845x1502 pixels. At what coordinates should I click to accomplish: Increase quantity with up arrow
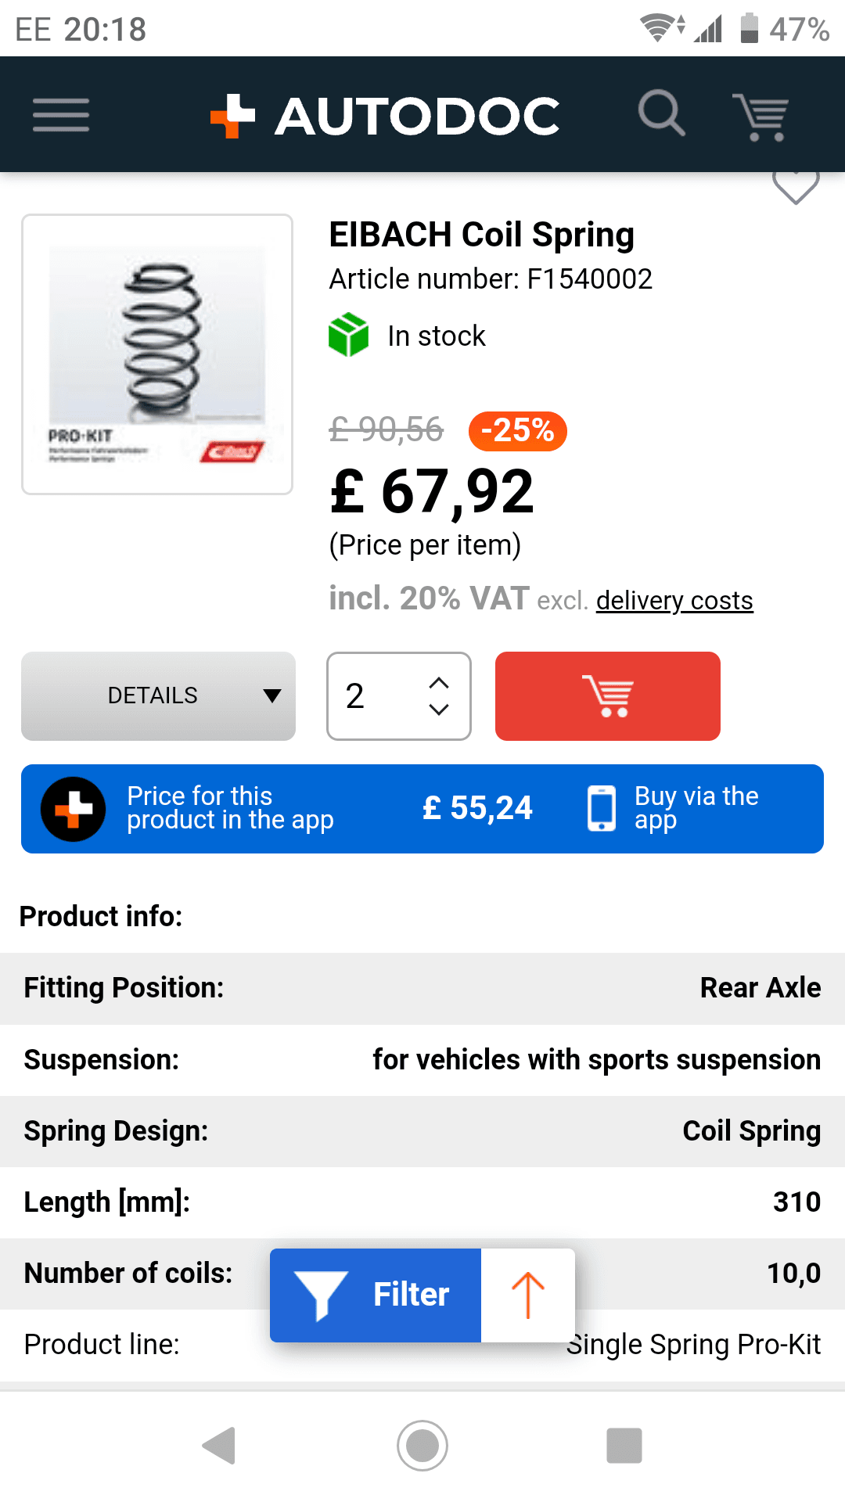[x=439, y=683]
